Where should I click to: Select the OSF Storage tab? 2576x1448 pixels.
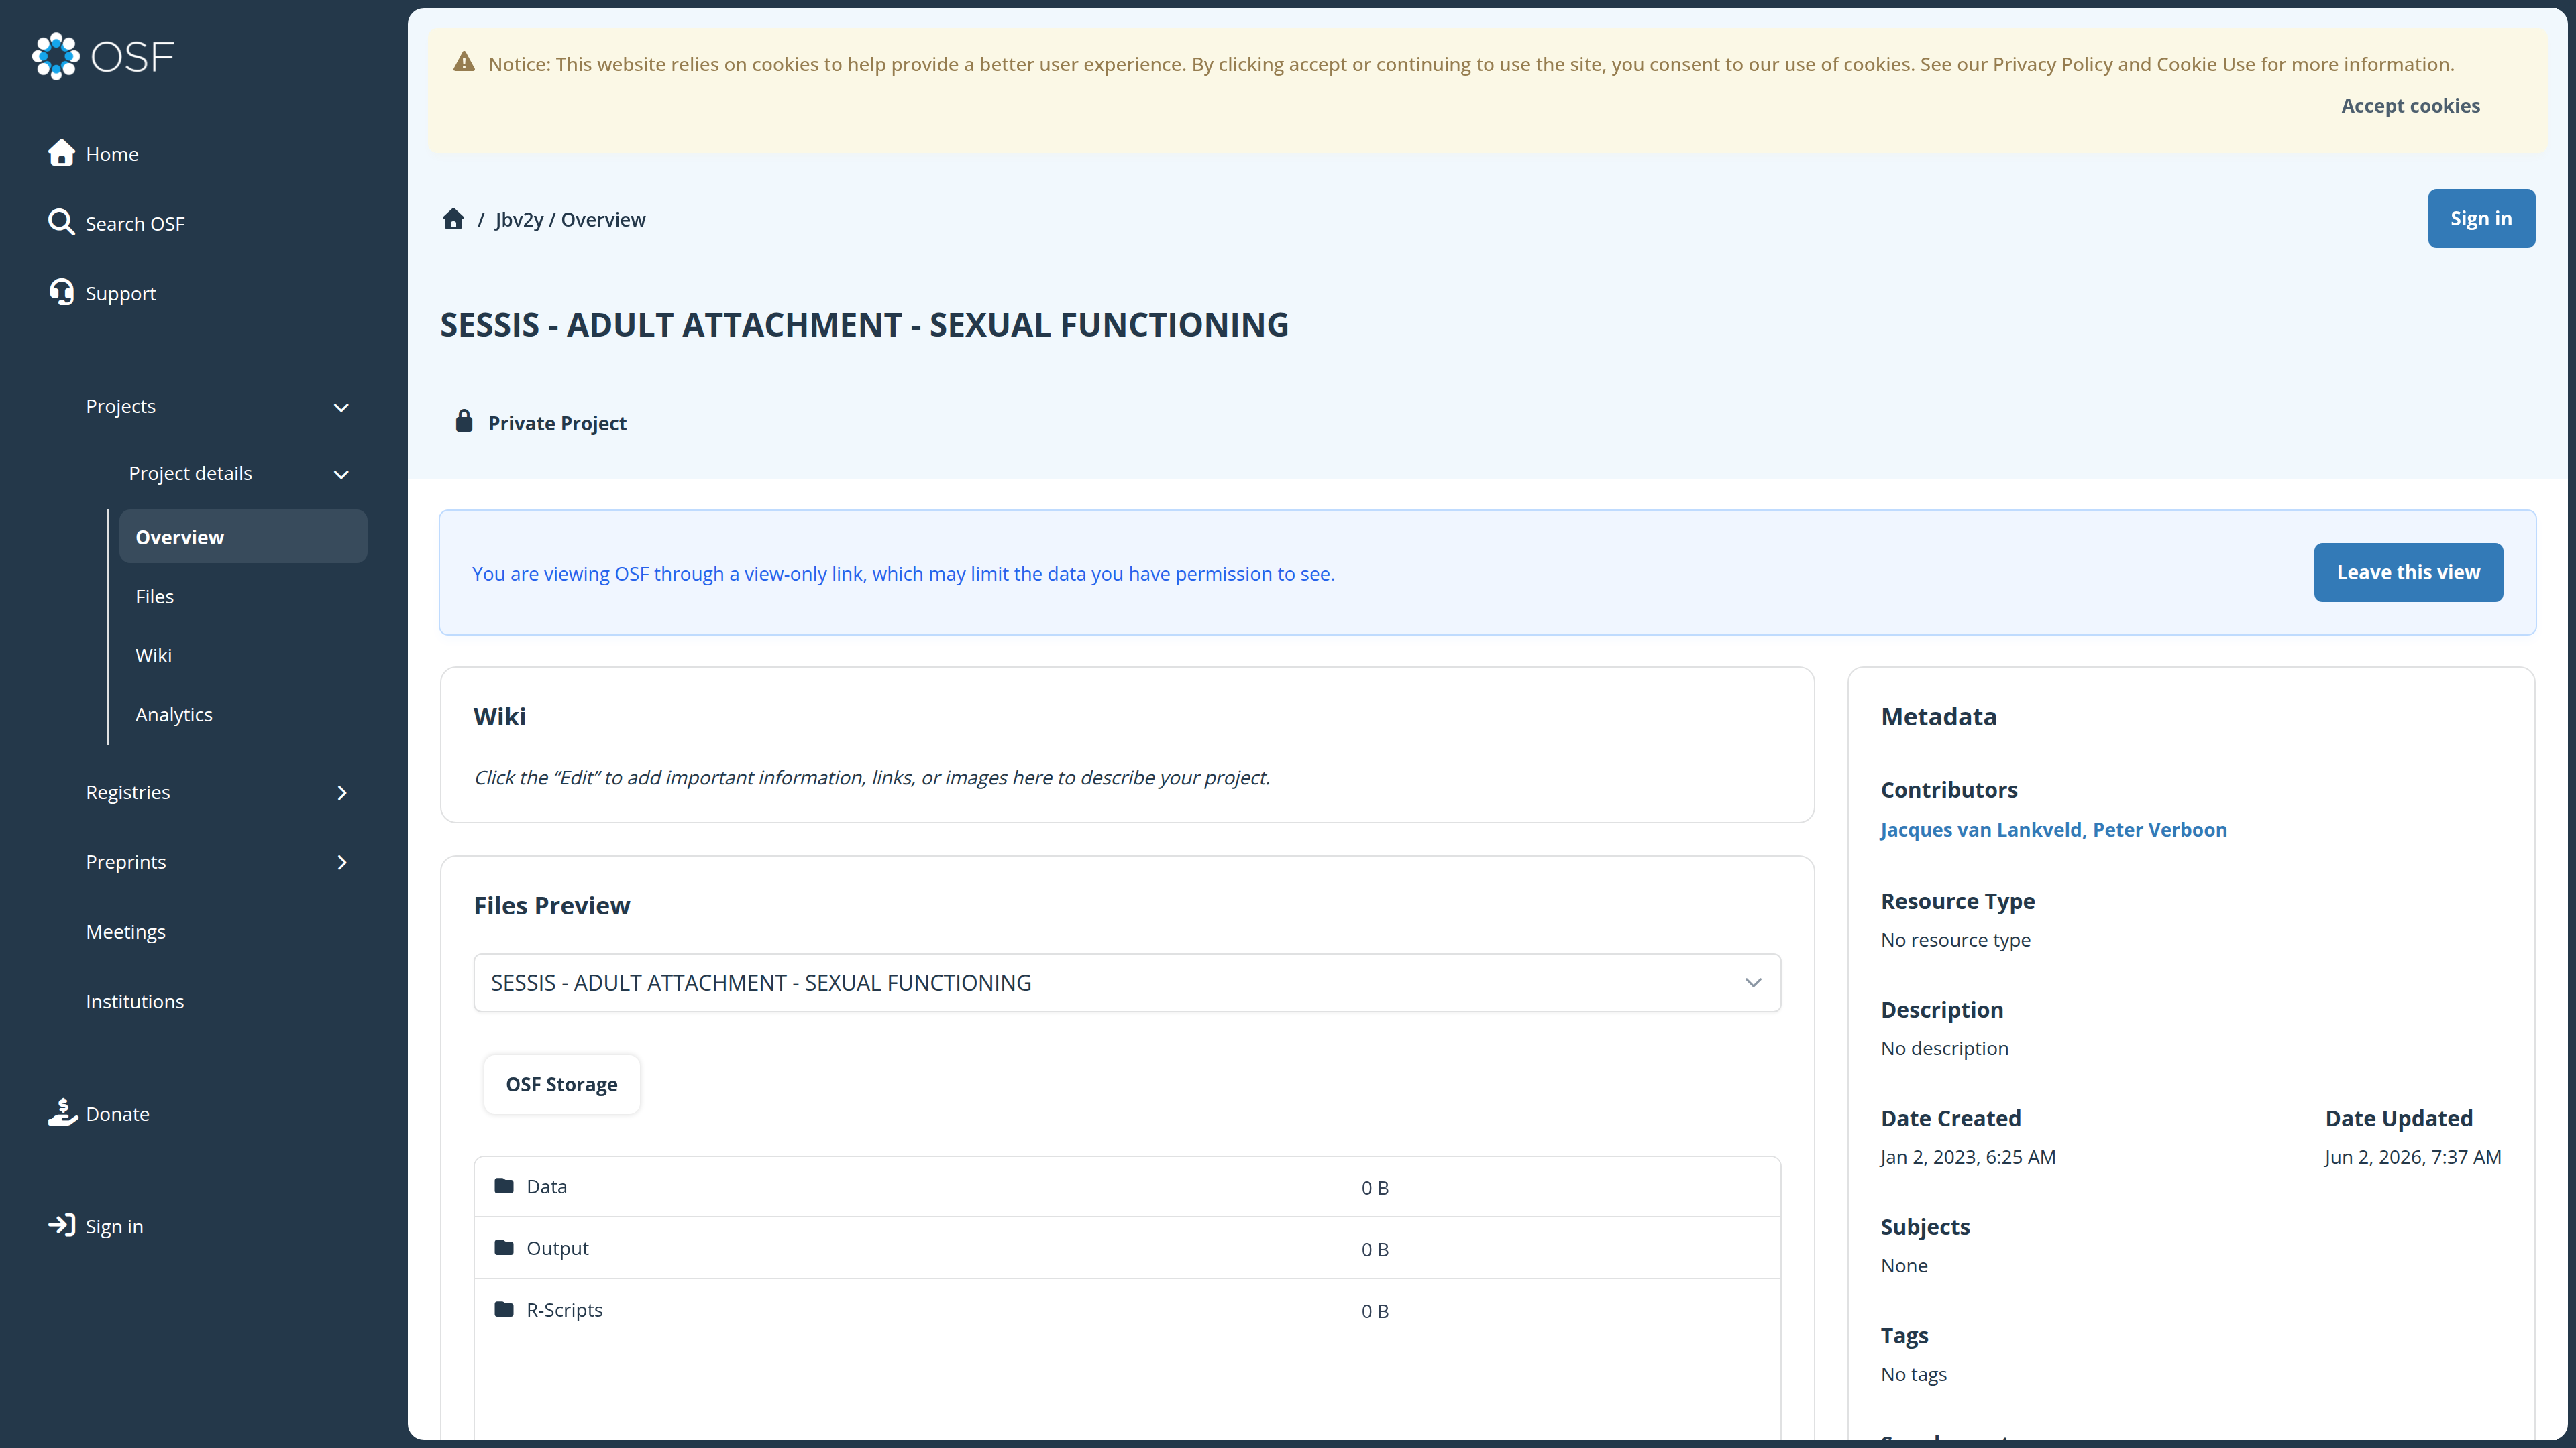pyautogui.click(x=562, y=1084)
